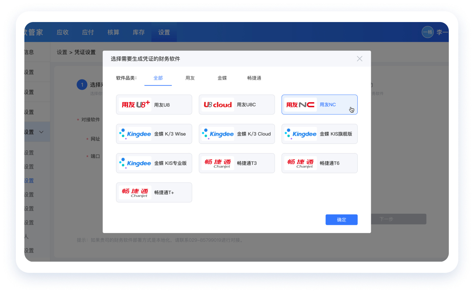Pick the 金蝶 K/3 Wise label

pos(170,134)
